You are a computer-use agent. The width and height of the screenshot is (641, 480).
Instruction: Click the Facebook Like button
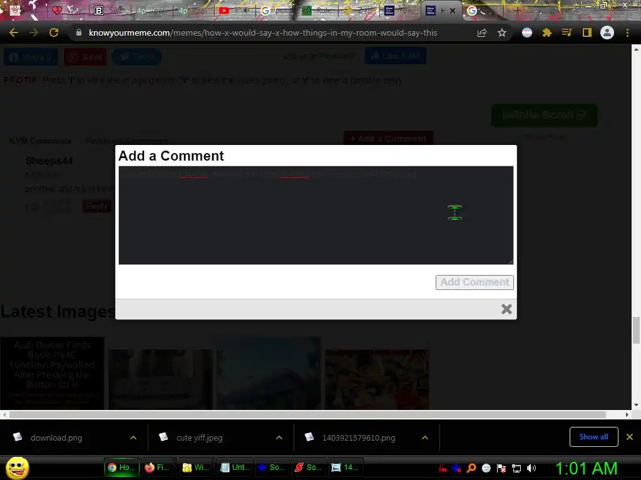[x=396, y=56]
